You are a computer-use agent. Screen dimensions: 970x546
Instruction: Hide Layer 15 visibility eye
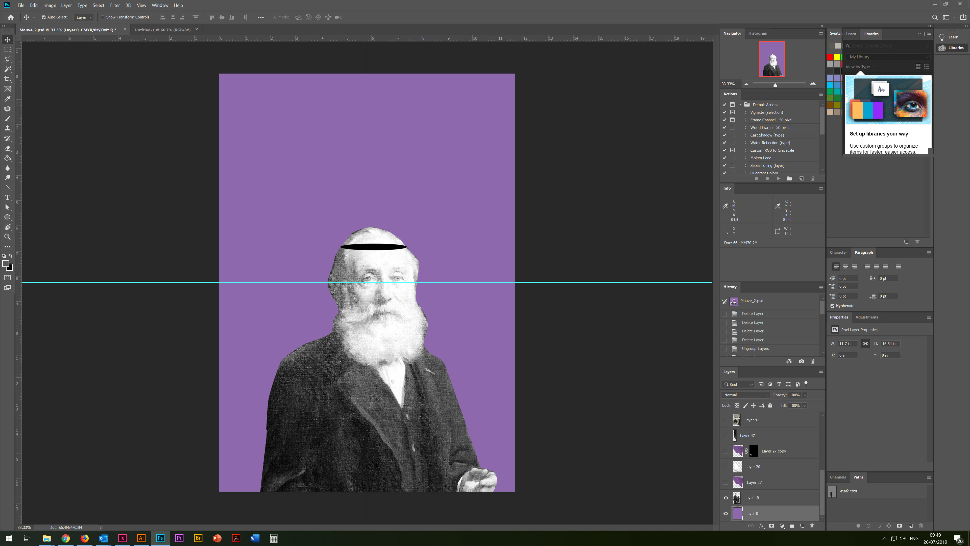click(726, 498)
